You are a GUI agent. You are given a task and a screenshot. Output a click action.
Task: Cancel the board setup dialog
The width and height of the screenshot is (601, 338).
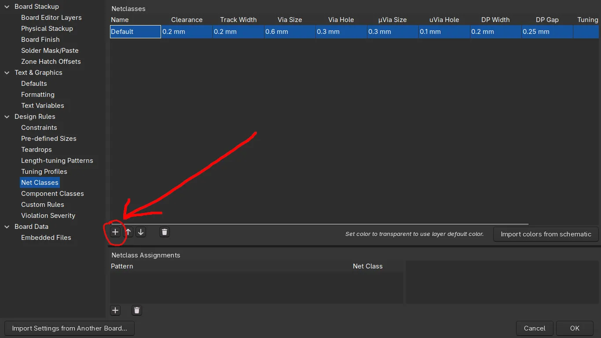[535, 328]
